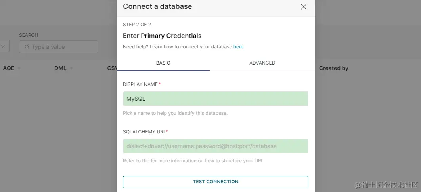Focus the Display Name field containing MySQL
The width and height of the screenshot is (421, 192).
(215, 99)
